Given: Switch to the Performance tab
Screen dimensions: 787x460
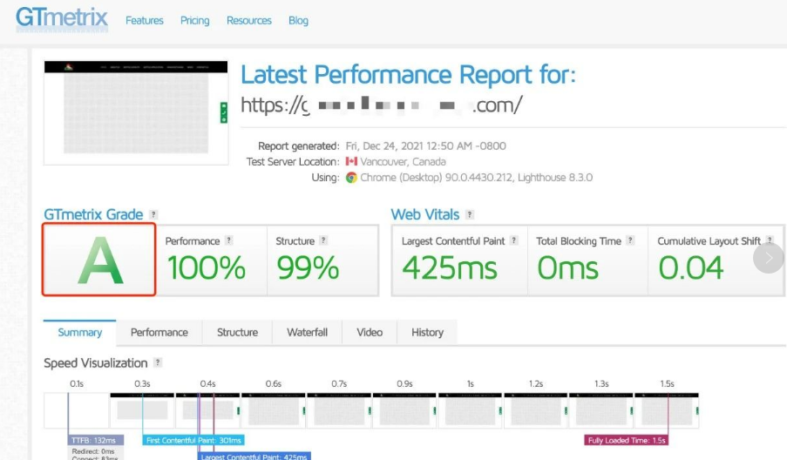Looking at the screenshot, I should pyautogui.click(x=159, y=332).
